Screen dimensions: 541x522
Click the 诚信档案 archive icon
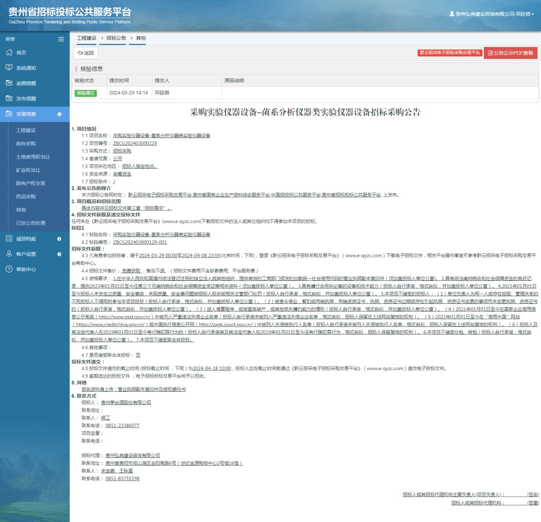coord(9,238)
